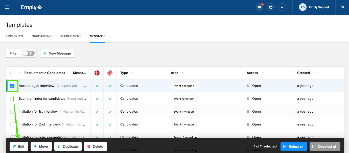Click Duplicate in the bottom action bar
349x153 pixels.
67,146
